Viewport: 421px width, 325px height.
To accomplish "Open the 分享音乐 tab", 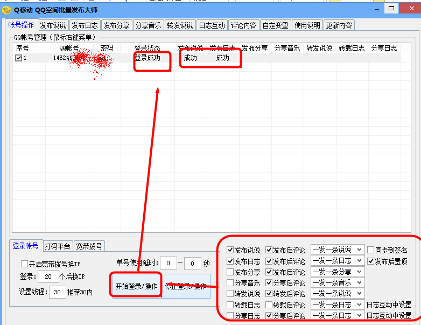I will pyautogui.click(x=148, y=25).
